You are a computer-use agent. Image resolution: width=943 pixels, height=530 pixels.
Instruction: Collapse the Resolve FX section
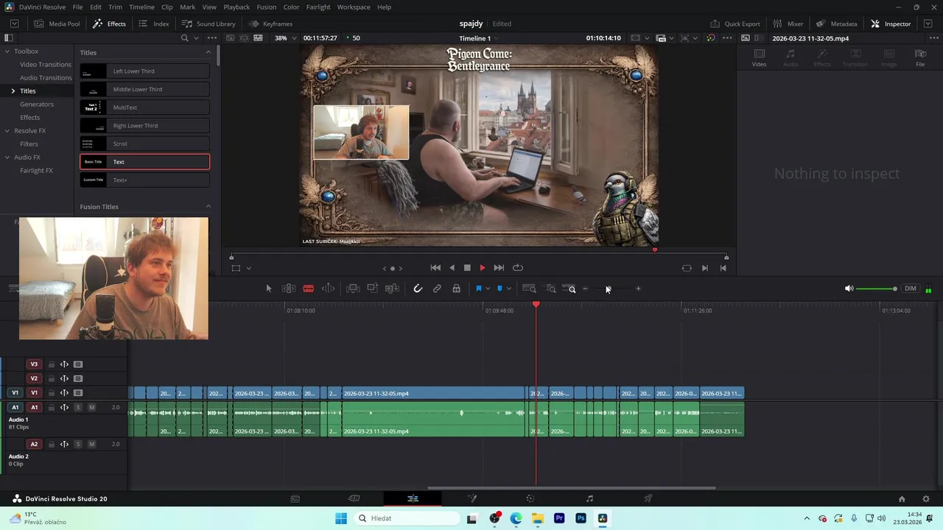click(x=7, y=130)
